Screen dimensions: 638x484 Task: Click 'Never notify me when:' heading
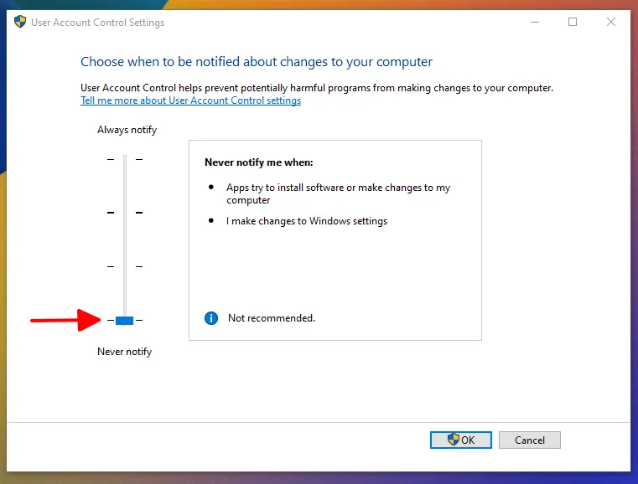pyautogui.click(x=259, y=162)
